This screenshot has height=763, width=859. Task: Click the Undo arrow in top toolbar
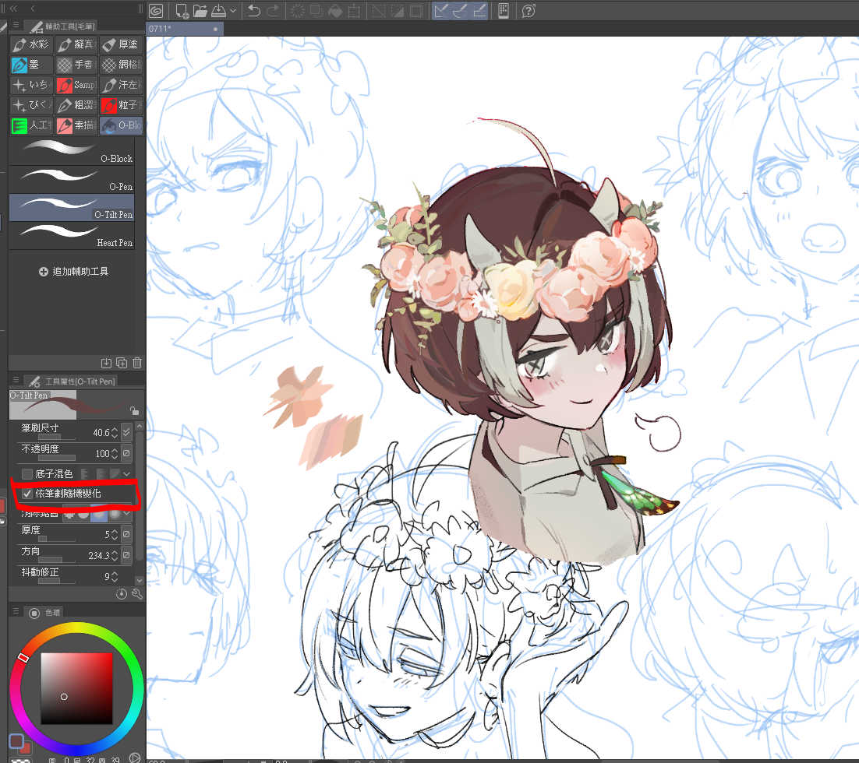click(254, 11)
